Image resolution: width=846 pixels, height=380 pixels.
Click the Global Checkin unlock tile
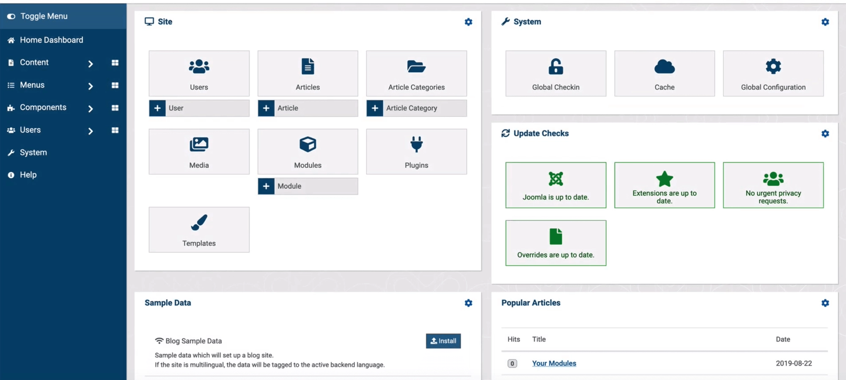555,73
